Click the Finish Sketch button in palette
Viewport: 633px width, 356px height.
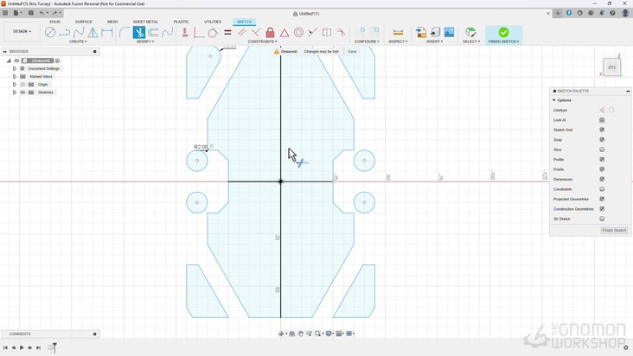(614, 231)
